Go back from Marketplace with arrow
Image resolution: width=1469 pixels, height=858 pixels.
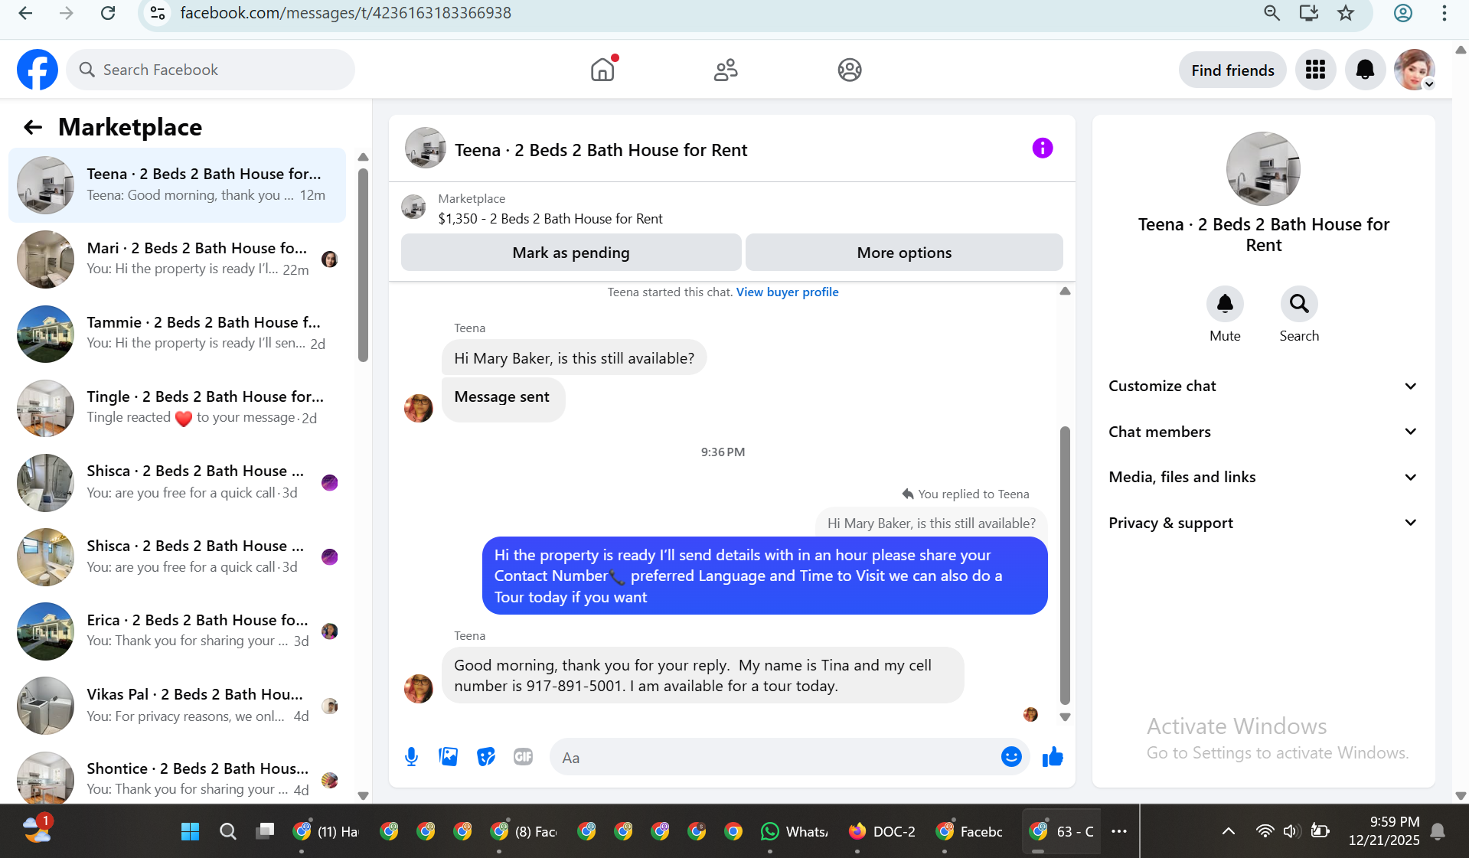tap(32, 127)
